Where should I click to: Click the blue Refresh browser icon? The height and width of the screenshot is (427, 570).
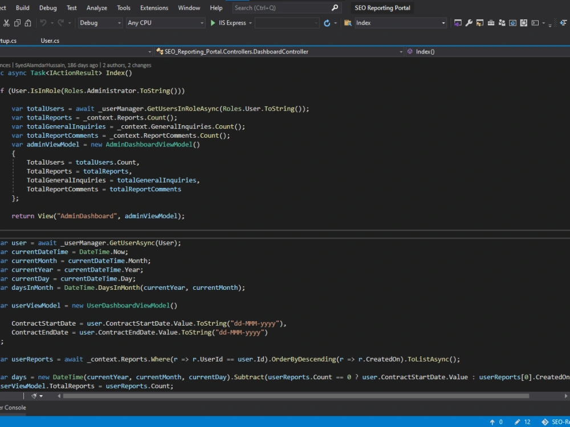(327, 23)
